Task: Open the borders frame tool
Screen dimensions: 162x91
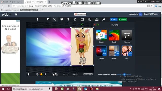Action: click(82, 19)
